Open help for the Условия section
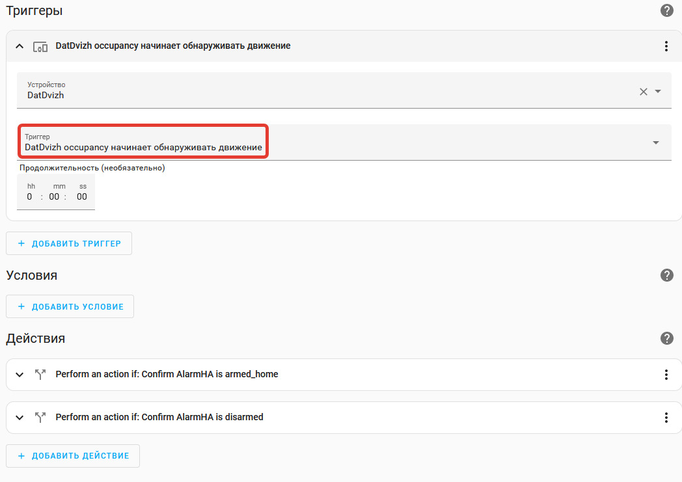Viewport: 682px width, 482px height. coord(666,275)
